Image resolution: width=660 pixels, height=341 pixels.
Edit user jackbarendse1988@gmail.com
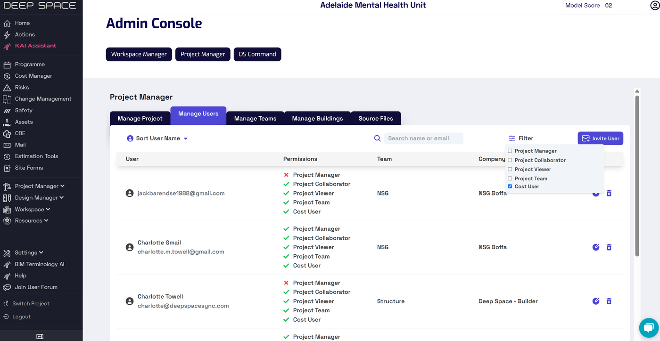tap(596, 193)
